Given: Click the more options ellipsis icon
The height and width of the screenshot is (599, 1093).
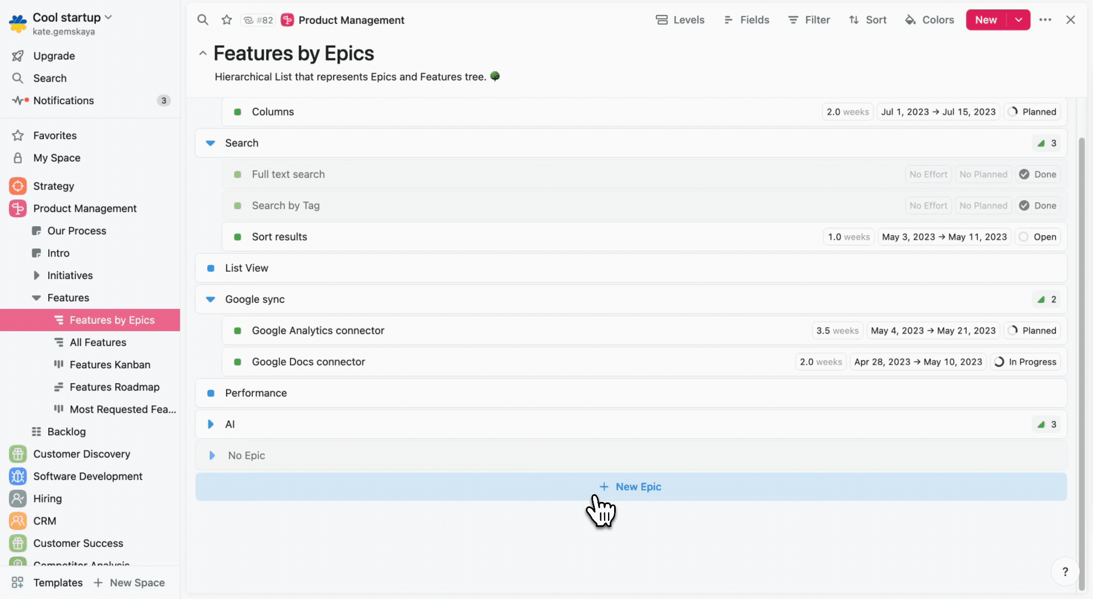Looking at the screenshot, I should (1045, 19).
